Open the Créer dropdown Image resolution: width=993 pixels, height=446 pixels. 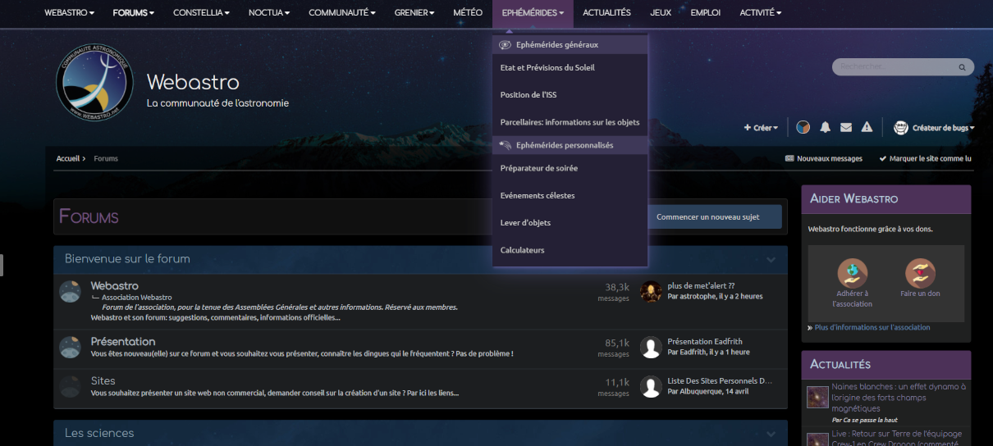(x=761, y=128)
